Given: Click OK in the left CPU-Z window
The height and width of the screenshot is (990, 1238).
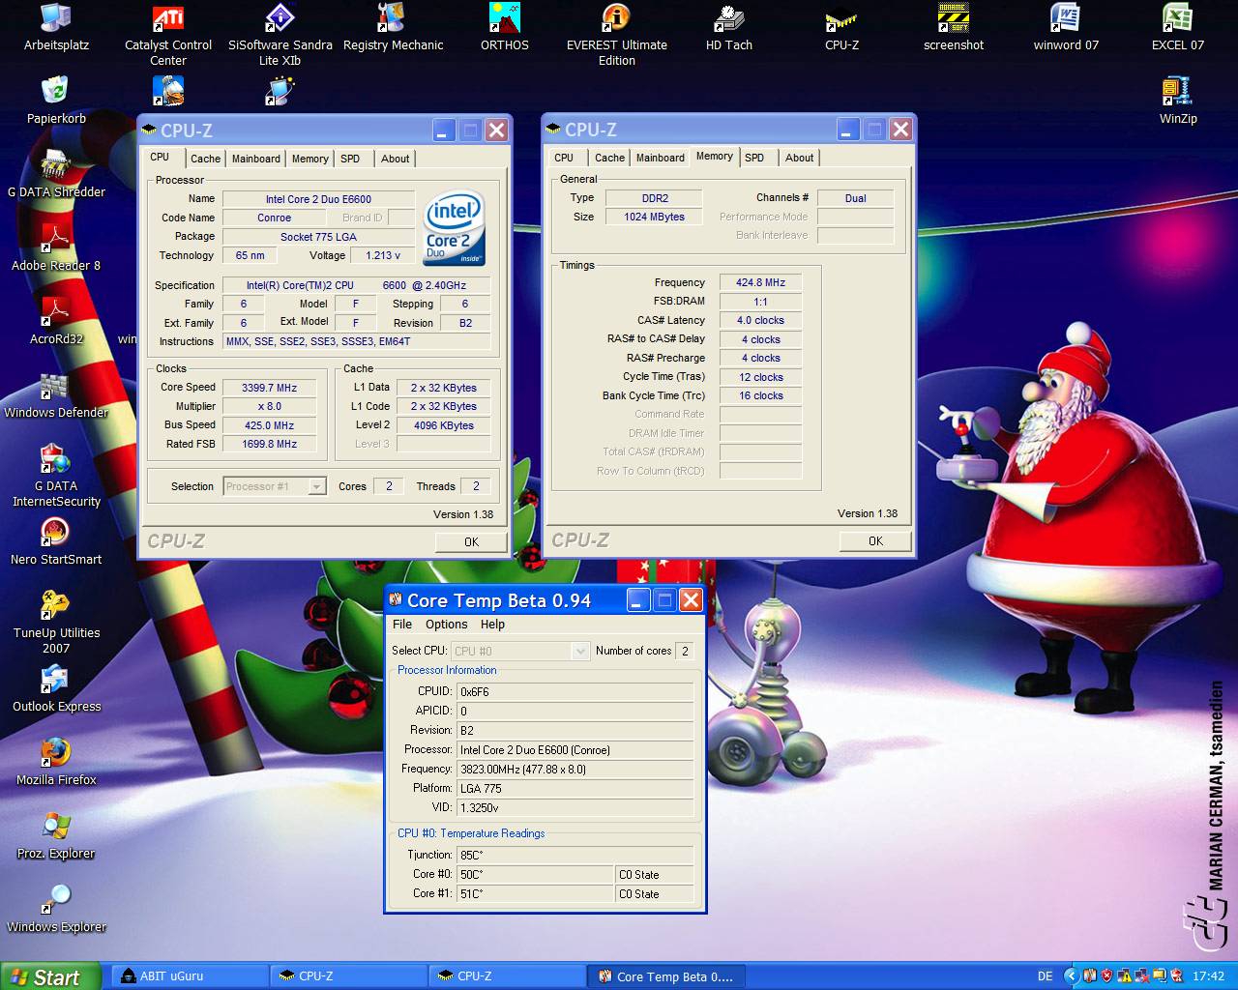Looking at the screenshot, I should (x=471, y=541).
